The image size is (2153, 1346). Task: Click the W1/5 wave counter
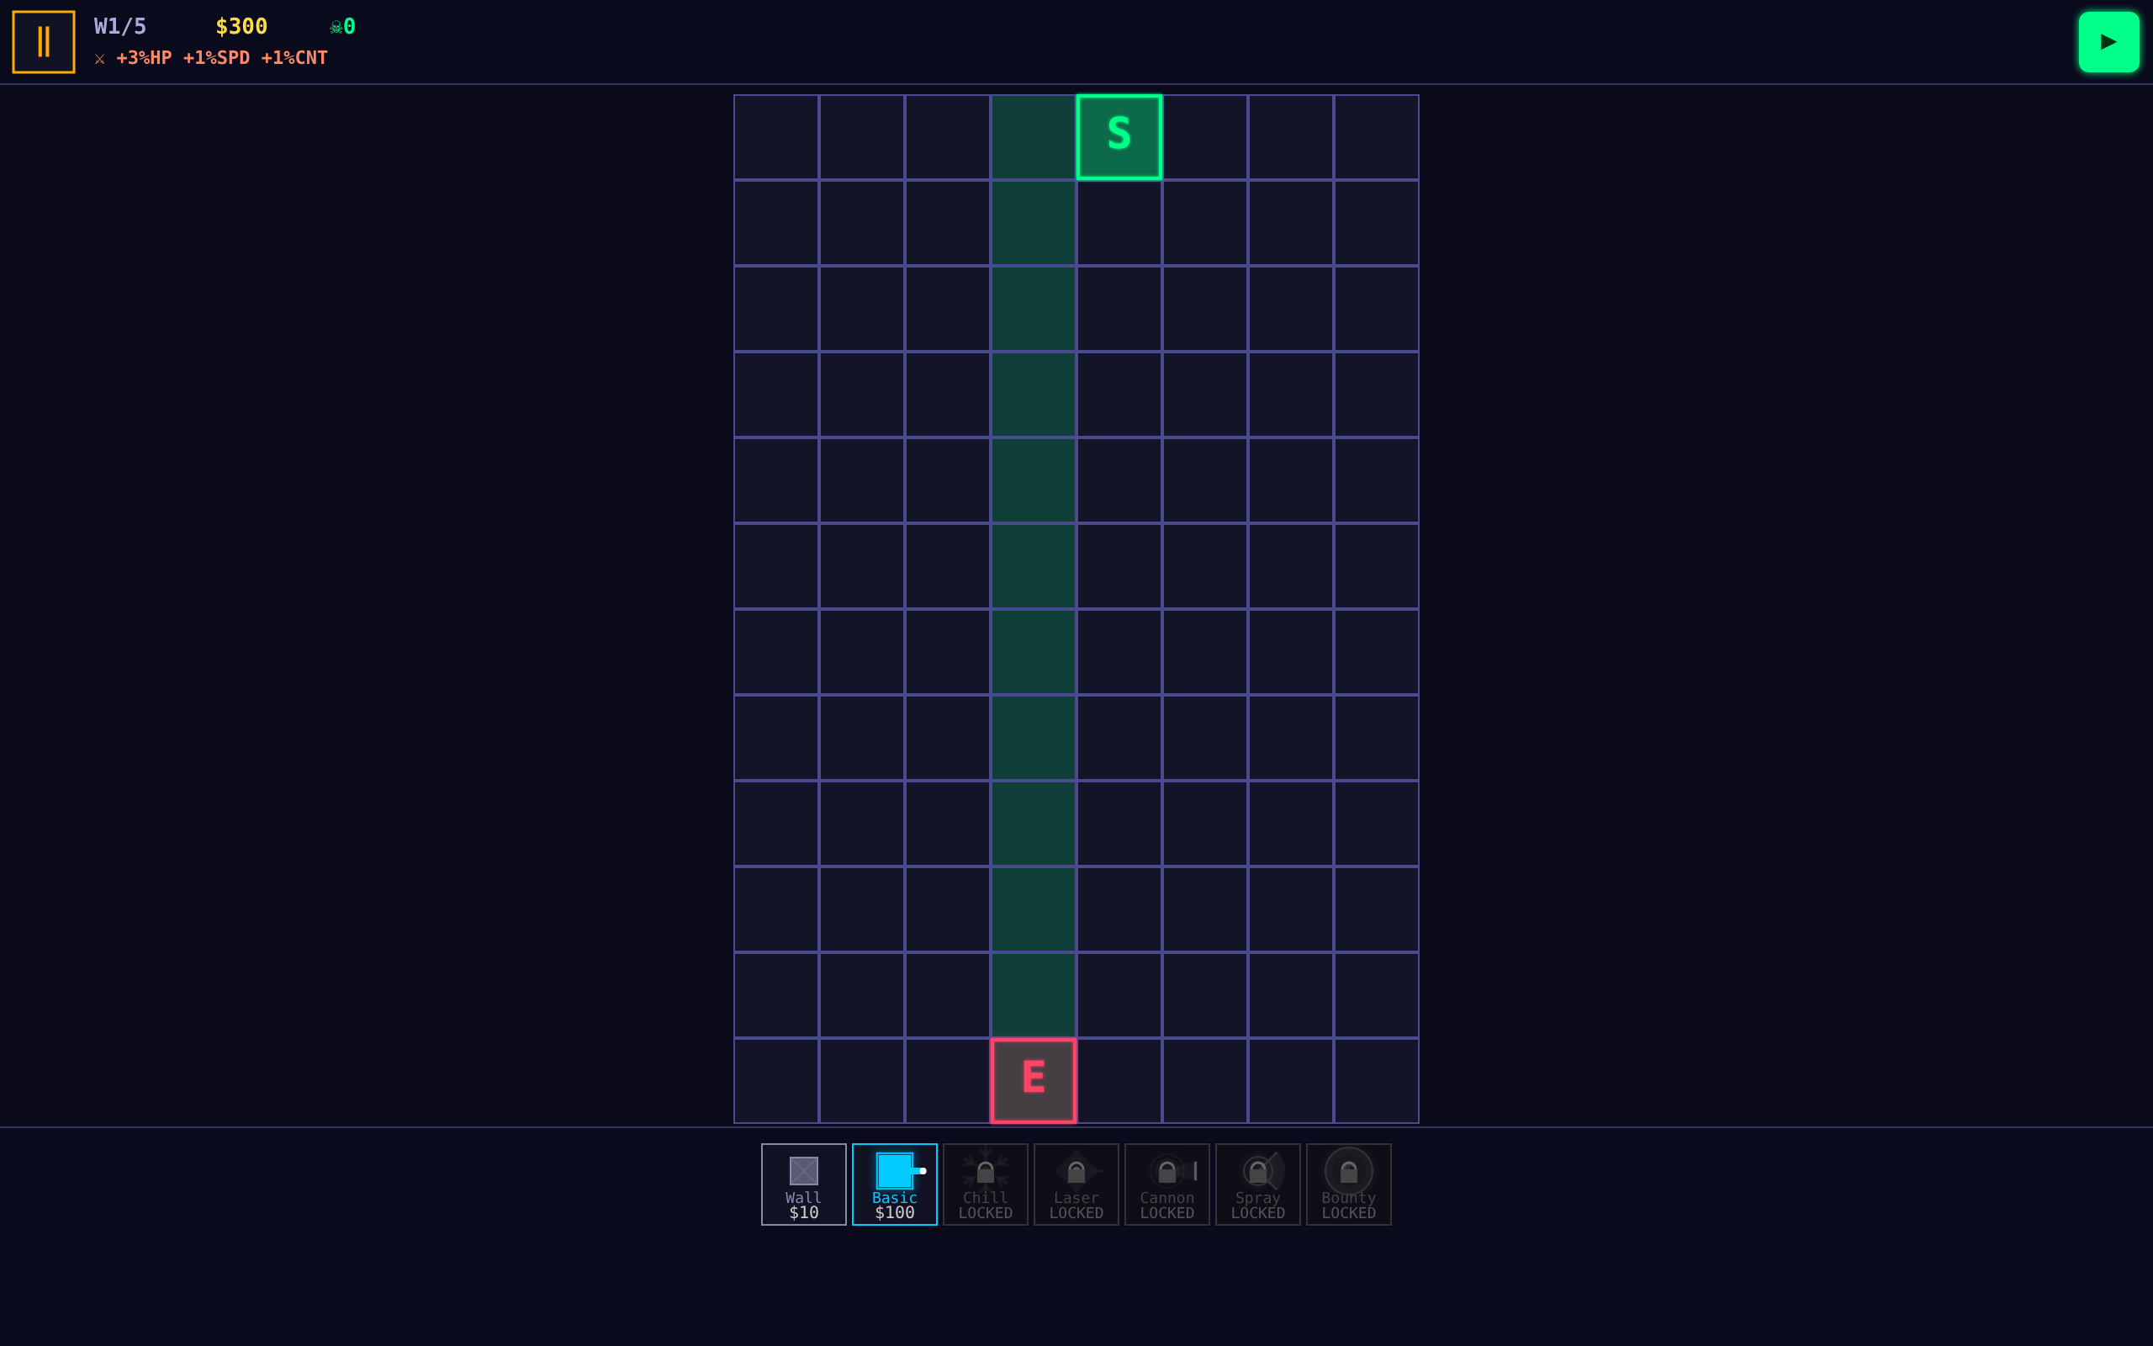click(x=120, y=26)
